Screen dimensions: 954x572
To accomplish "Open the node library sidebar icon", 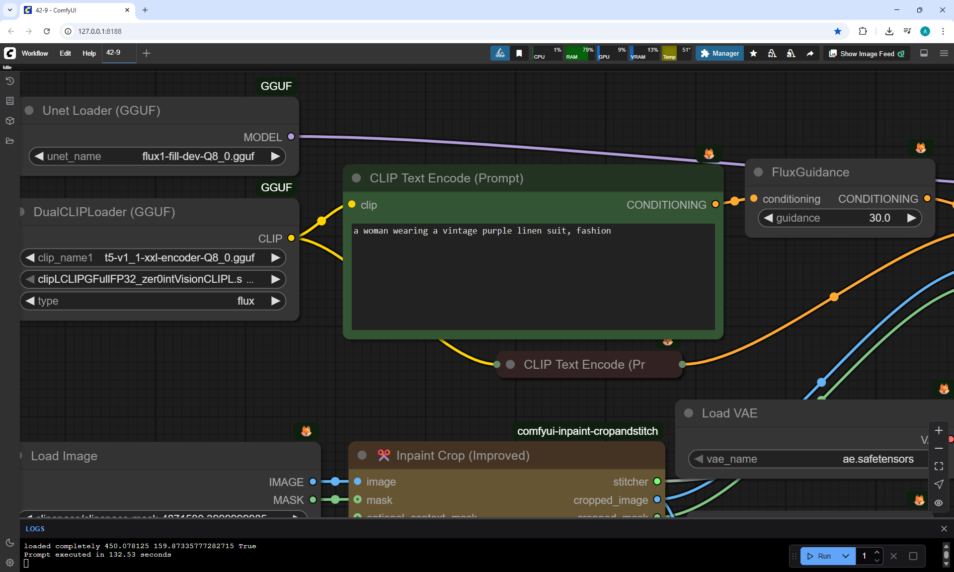I will coord(10,101).
